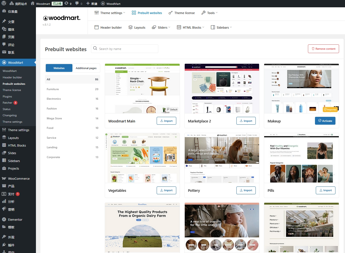This screenshot has height=253, width=345.
Task: Click the 新建 plus icon in the admin bar
Action: tap(88, 4)
